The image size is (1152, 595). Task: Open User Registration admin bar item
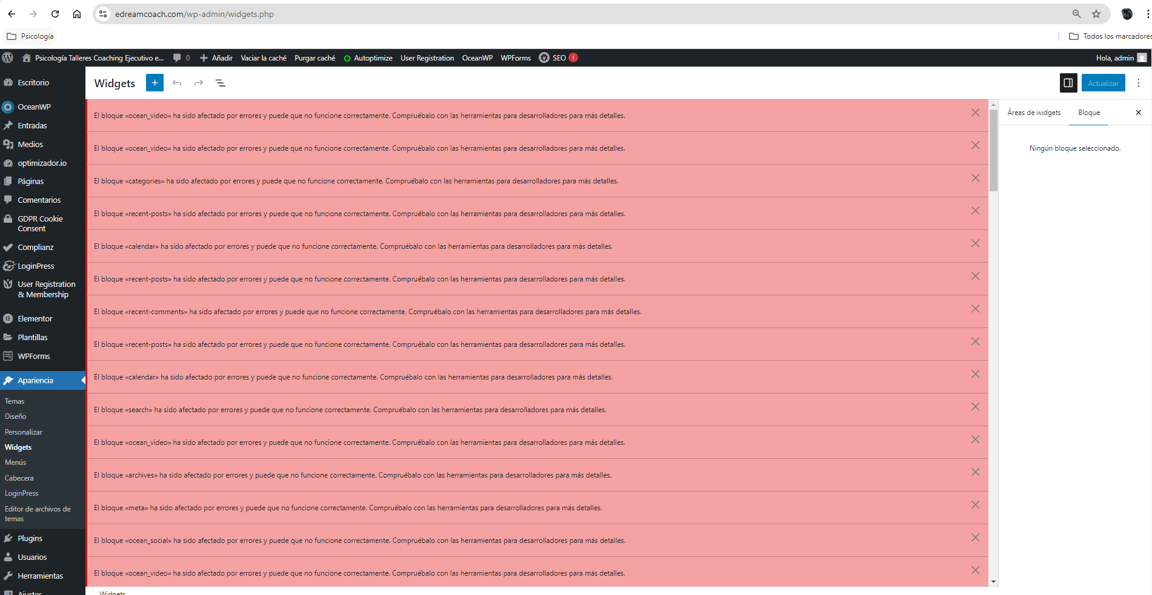427,58
